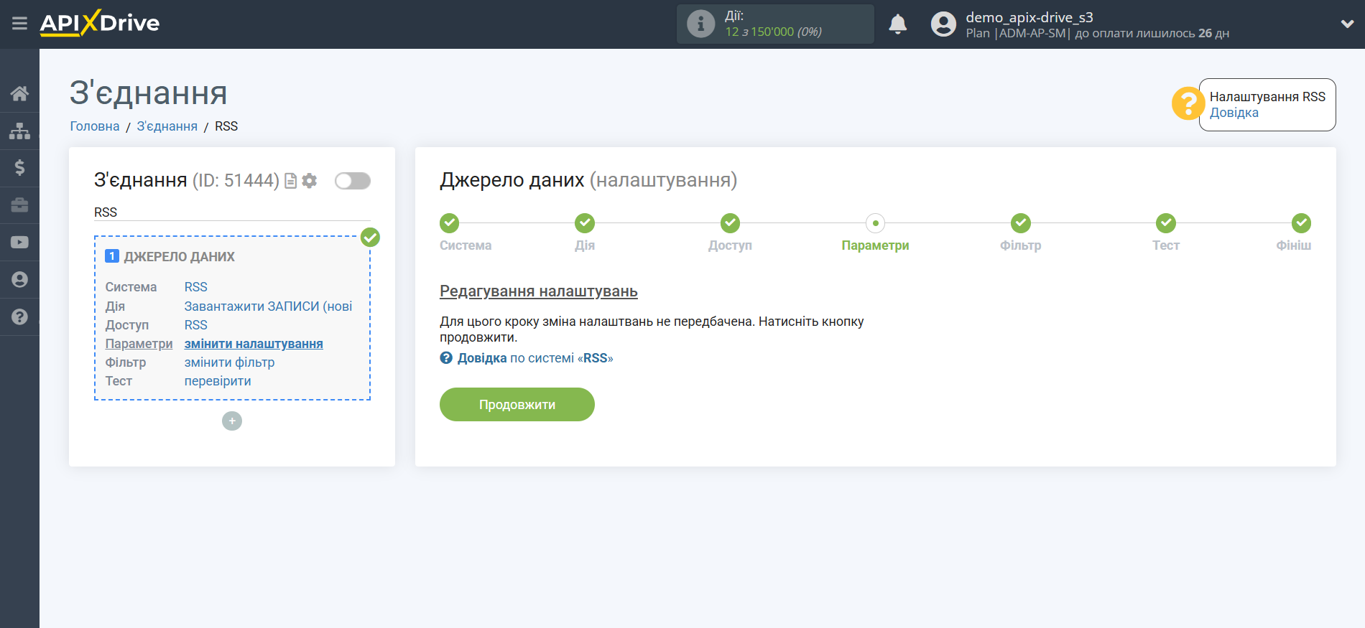Open the help question icon in sidebar
1365x628 pixels.
pos(19,317)
